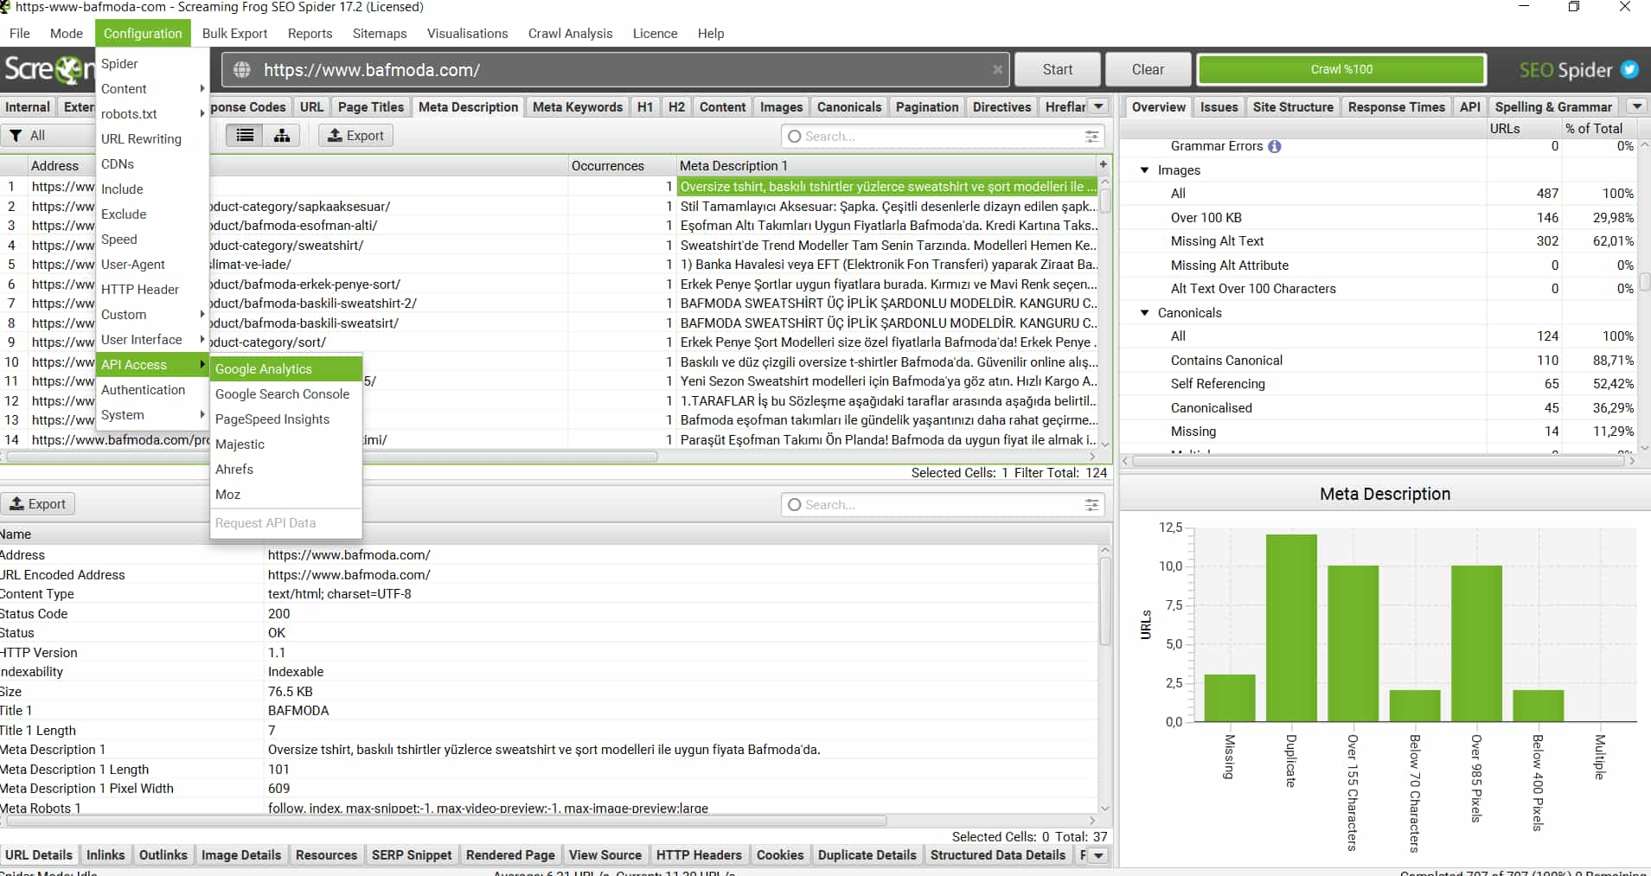Expand the Custom submenu
The image size is (1651, 876).
click(x=152, y=315)
